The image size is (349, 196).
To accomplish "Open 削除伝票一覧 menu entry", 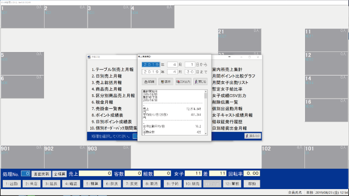I will tap(225, 102).
